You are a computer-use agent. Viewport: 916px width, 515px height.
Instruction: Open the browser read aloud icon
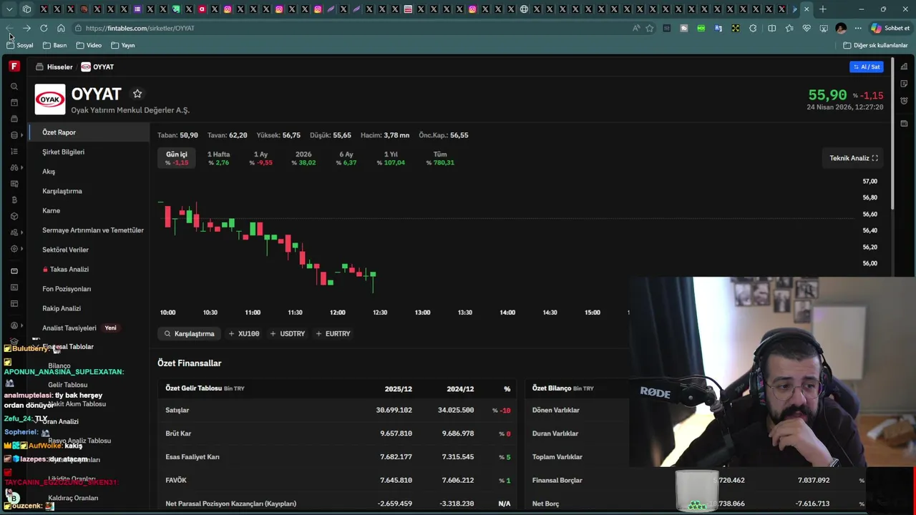click(636, 28)
